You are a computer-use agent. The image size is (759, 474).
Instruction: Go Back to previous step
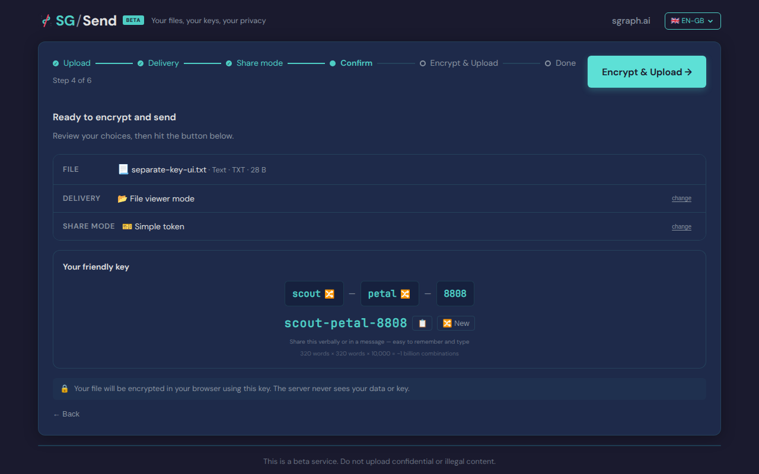click(x=66, y=414)
